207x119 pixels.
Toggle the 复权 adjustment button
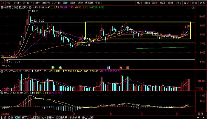pos(139,3)
